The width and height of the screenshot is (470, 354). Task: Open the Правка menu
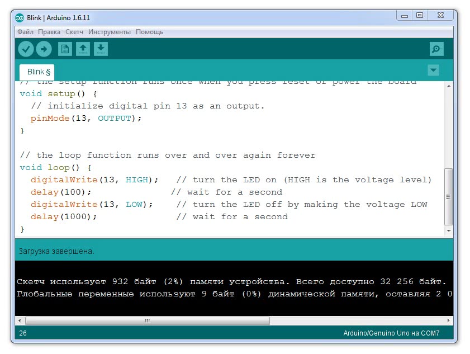coord(49,32)
